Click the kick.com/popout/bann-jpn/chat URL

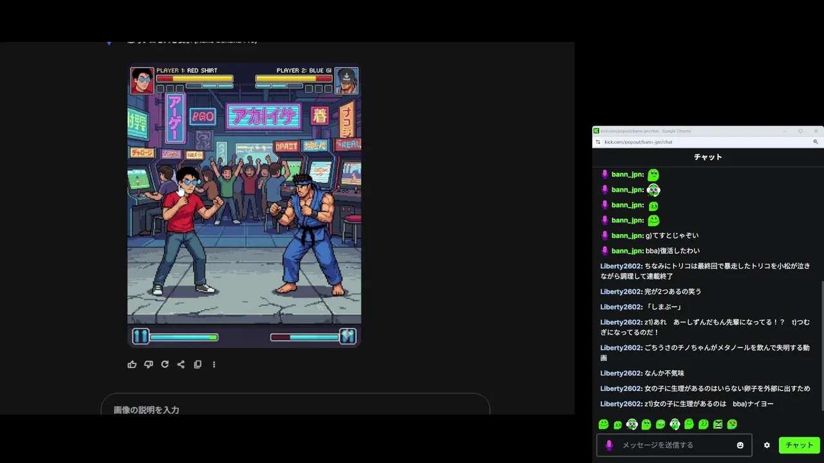pyautogui.click(x=638, y=142)
